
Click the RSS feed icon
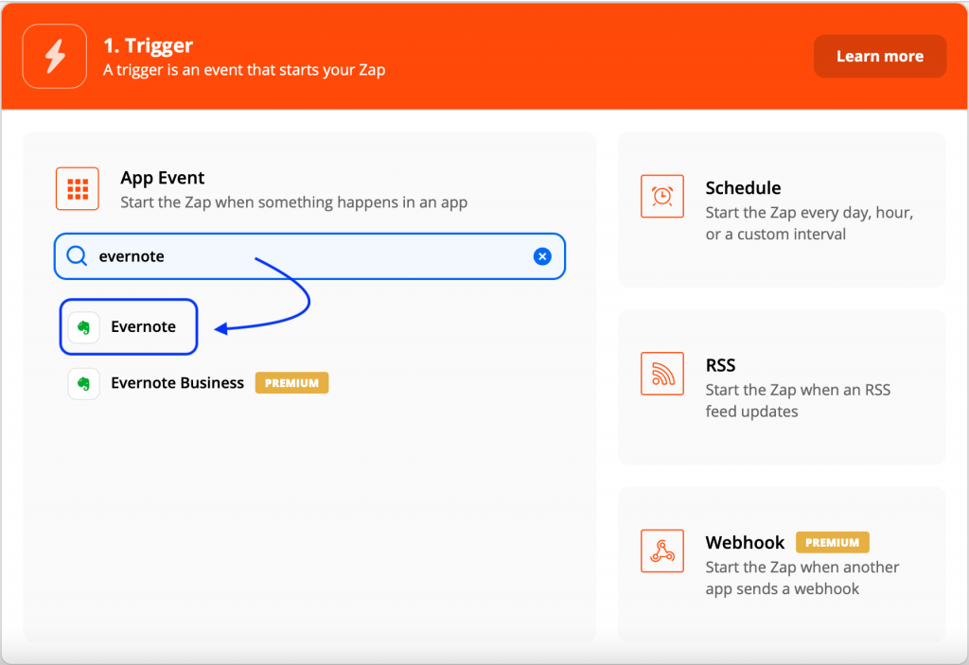[x=662, y=374]
